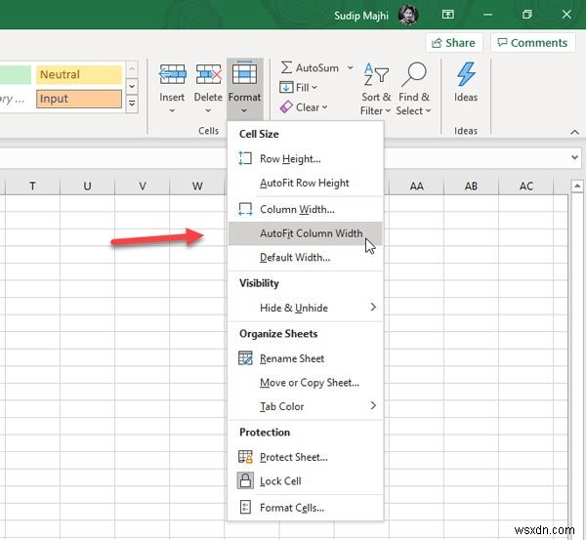Select Row Height menu entry
Image resolution: width=586 pixels, height=540 pixels.
point(306,158)
